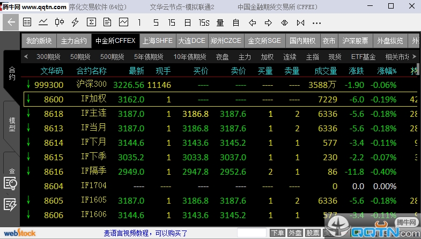Switch to 金交所SGE tab
The image size is (421, 239).
coord(264,41)
